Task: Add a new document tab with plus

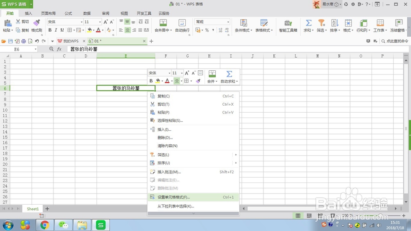Action: pos(151,41)
